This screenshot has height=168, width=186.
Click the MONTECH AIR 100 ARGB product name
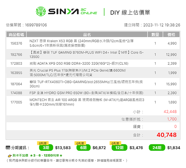(x=87, y=102)
